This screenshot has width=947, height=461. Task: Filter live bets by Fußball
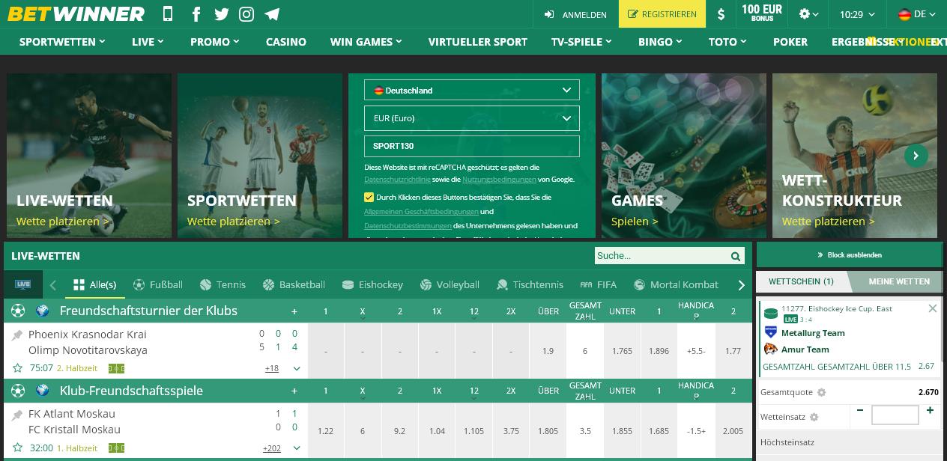157,284
